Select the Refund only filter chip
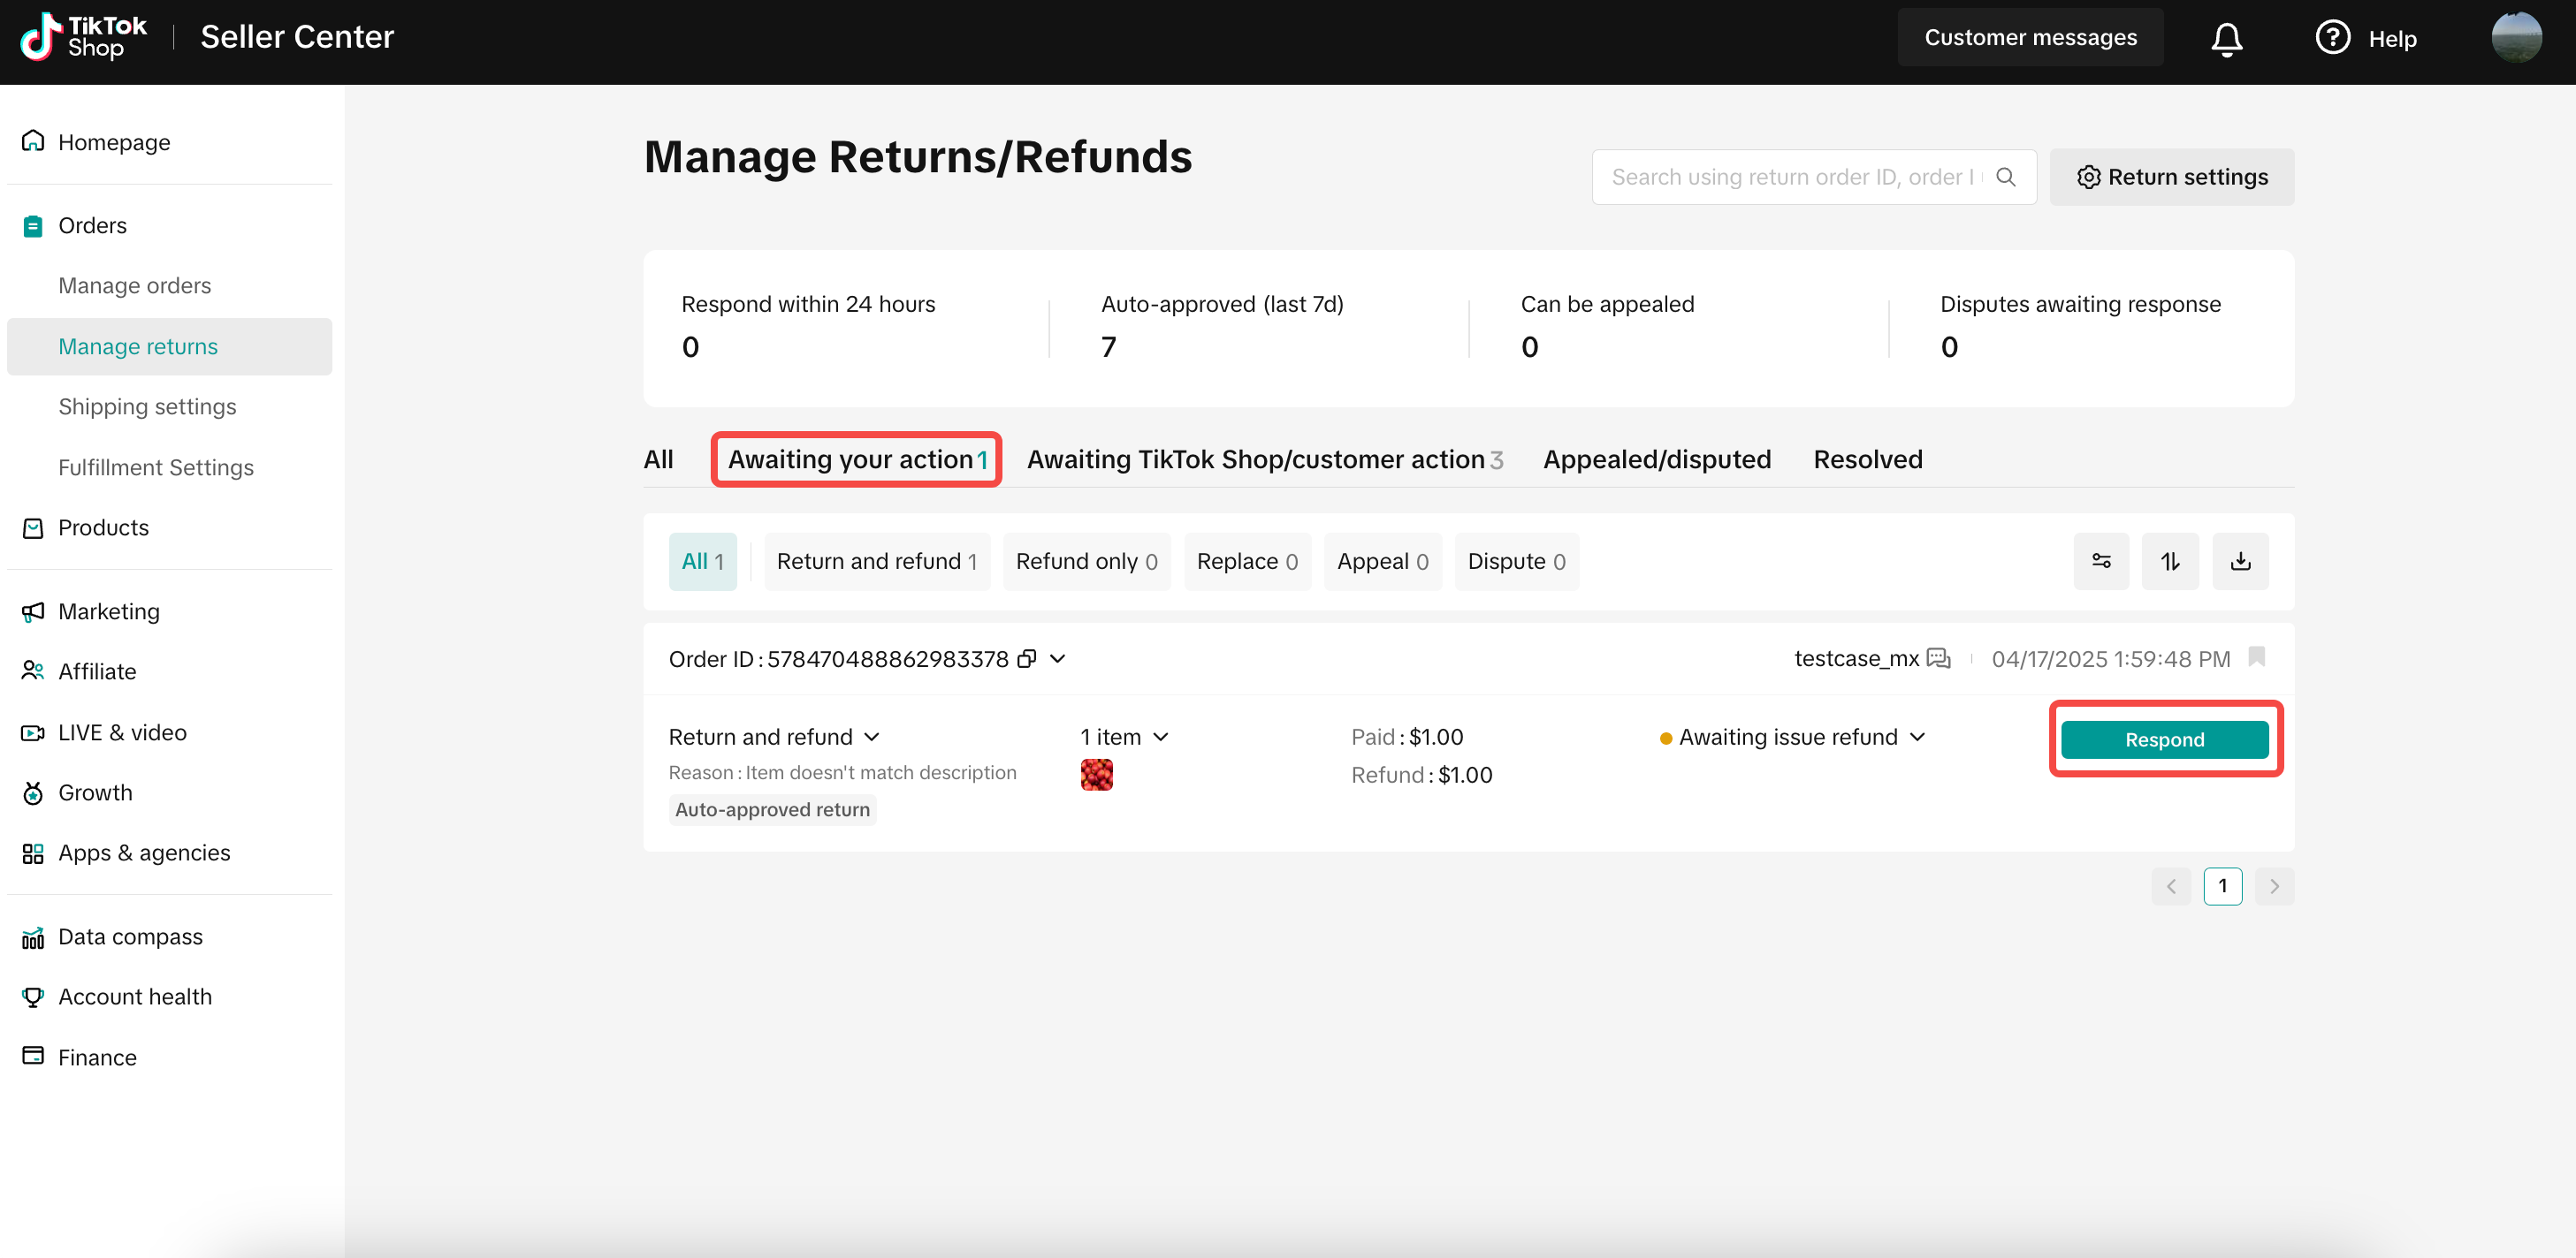Viewport: 2576px width, 1258px height. (x=1086, y=562)
